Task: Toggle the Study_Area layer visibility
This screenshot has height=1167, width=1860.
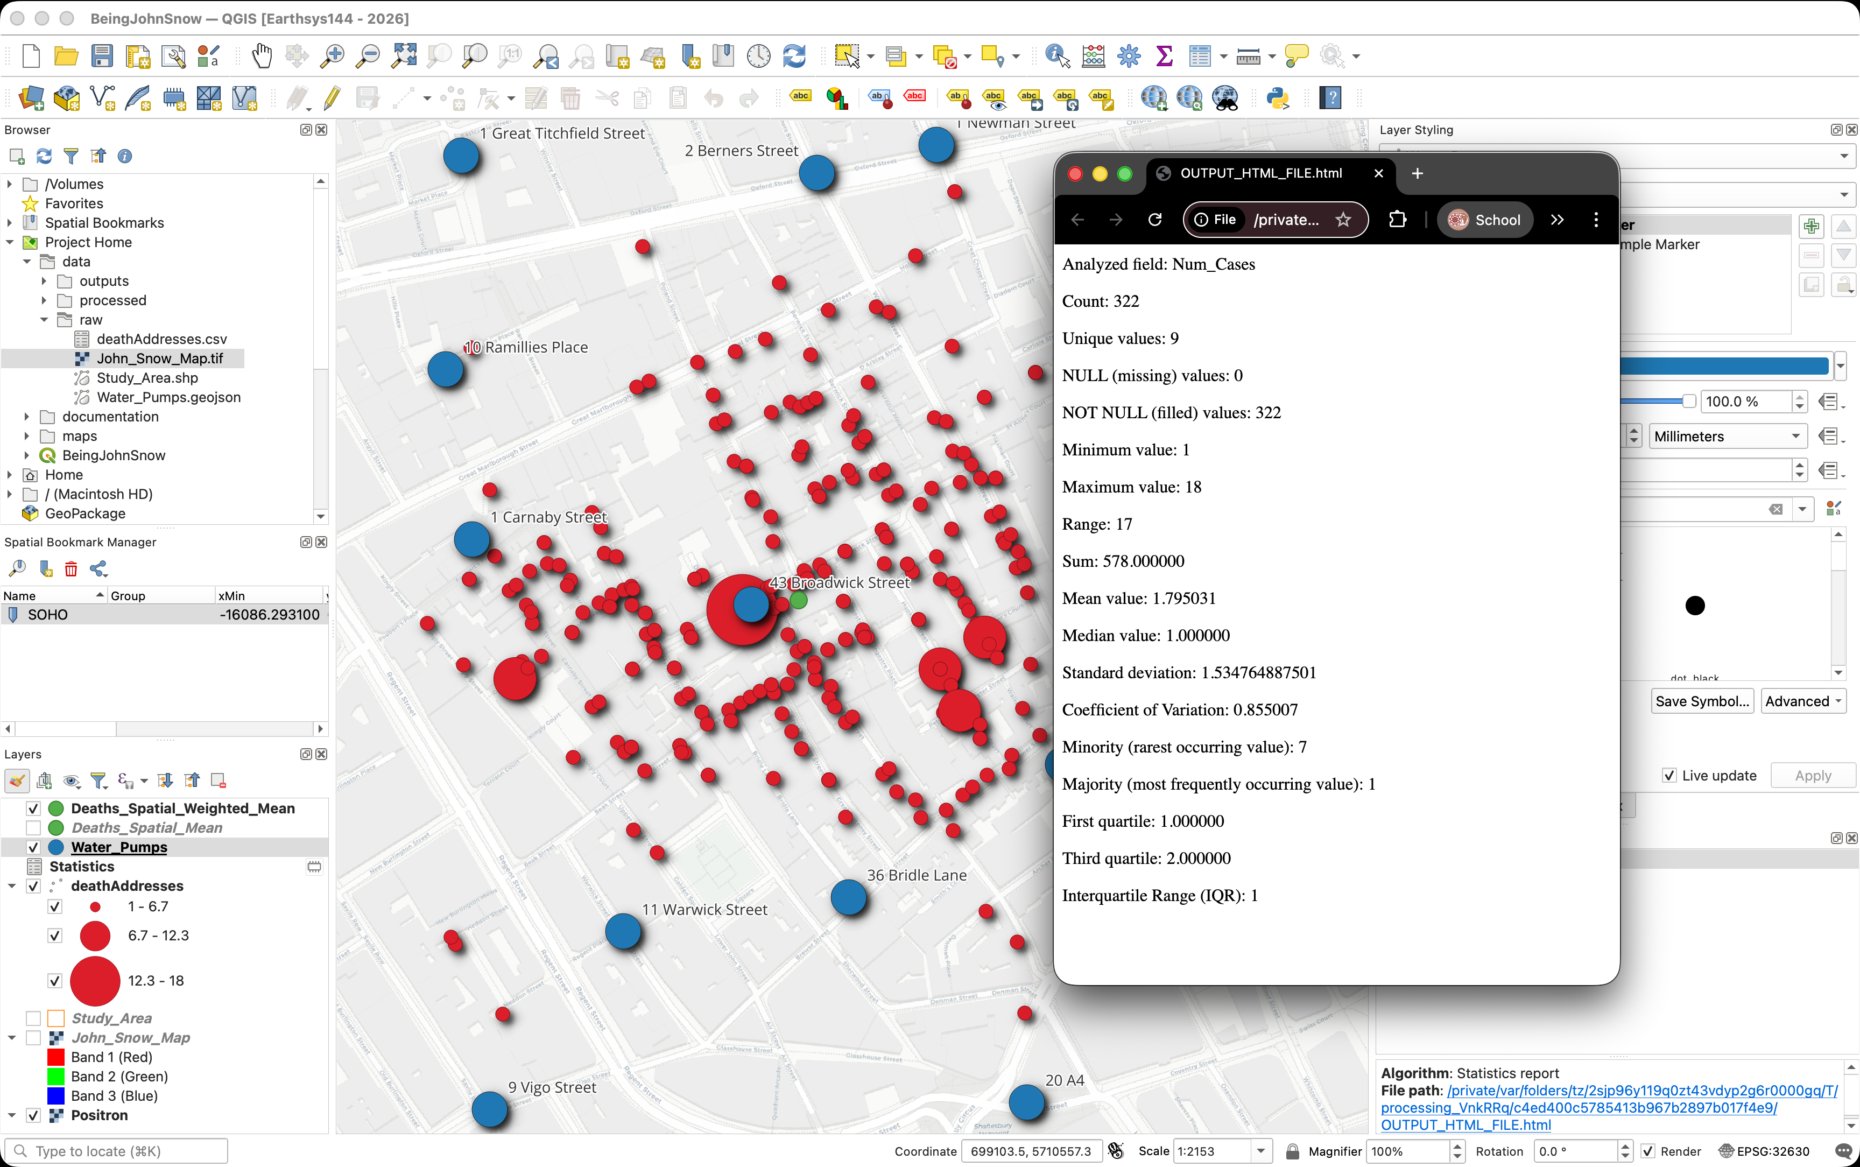Action: tap(33, 1018)
